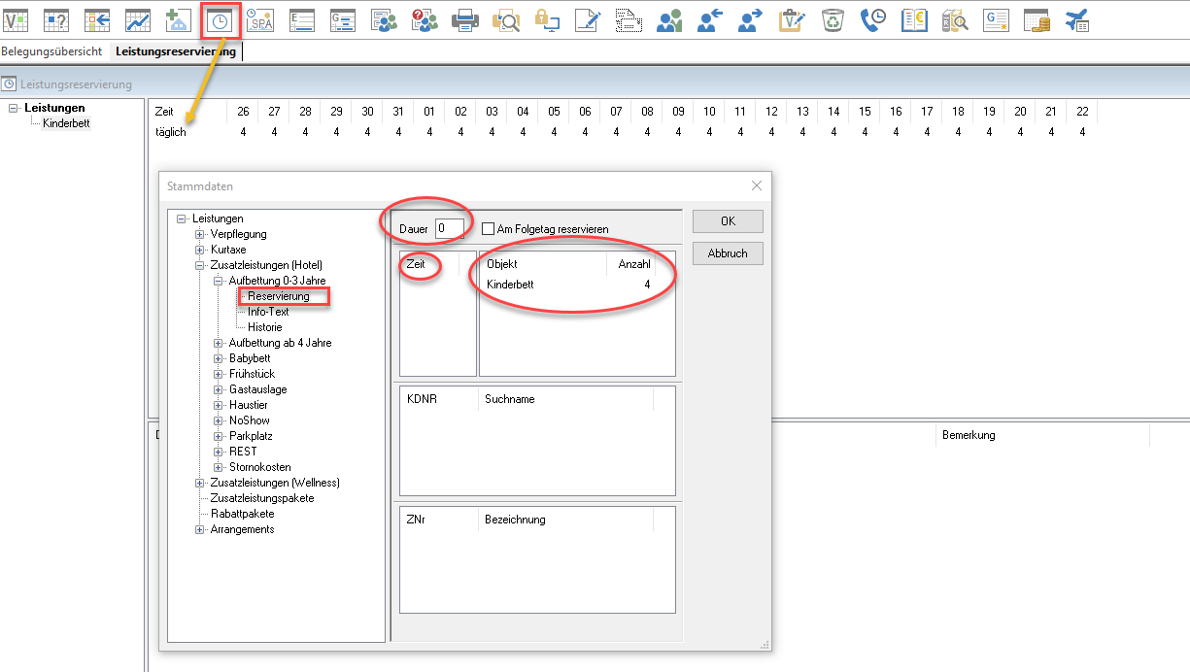Expand Aufbettung ab 4 Jahre node
This screenshot has width=1190, height=672.
point(219,343)
